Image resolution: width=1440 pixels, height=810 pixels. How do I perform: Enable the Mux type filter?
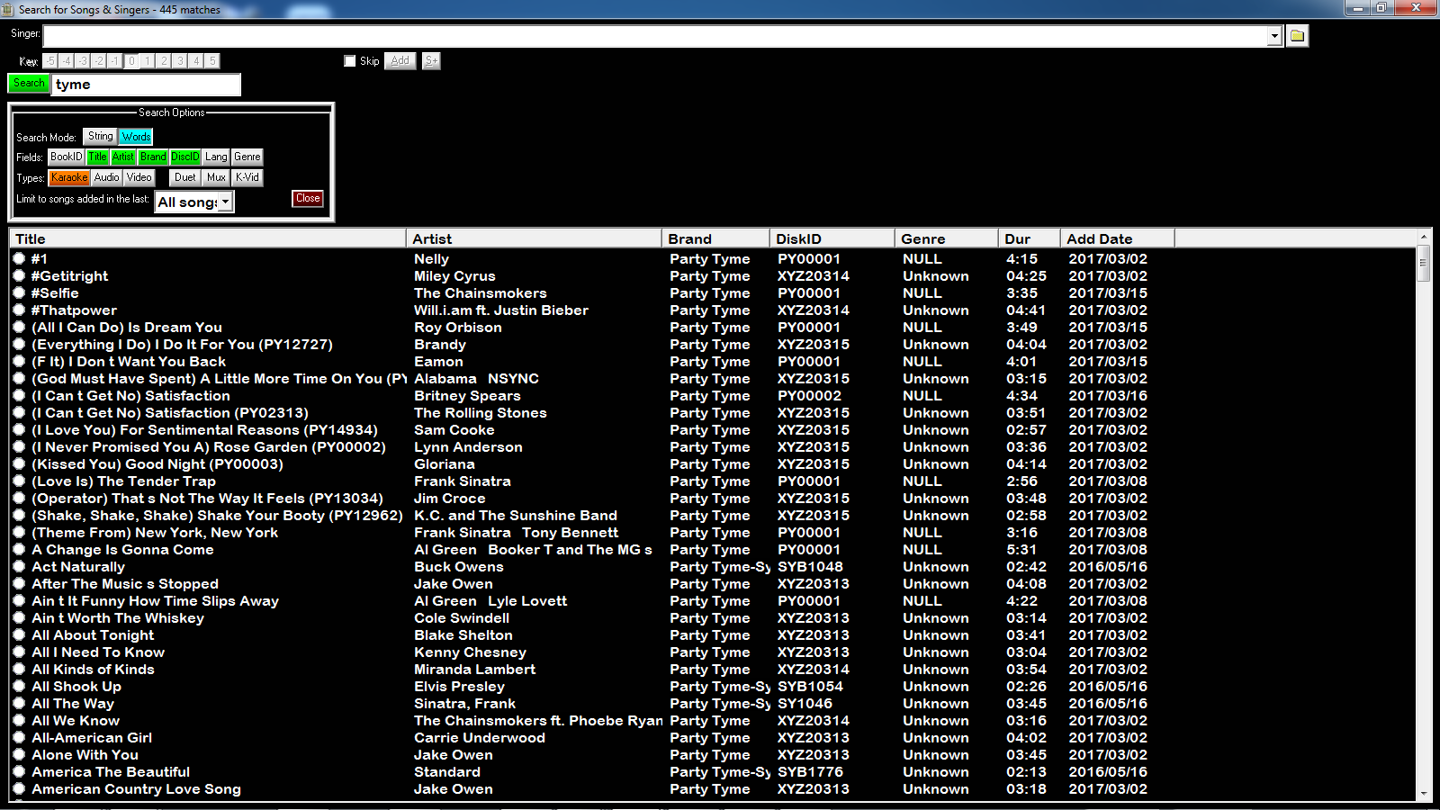click(216, 178)
